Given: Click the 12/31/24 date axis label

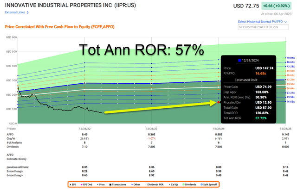Looking at the screenshot, I should 219,129.
